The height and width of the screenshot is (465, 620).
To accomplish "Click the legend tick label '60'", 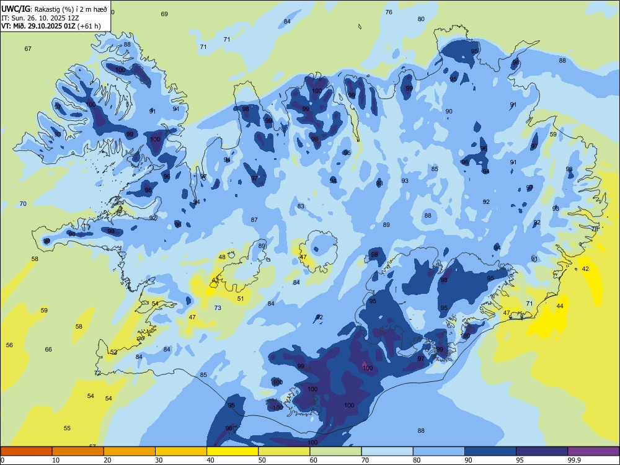I will point(314,460).
